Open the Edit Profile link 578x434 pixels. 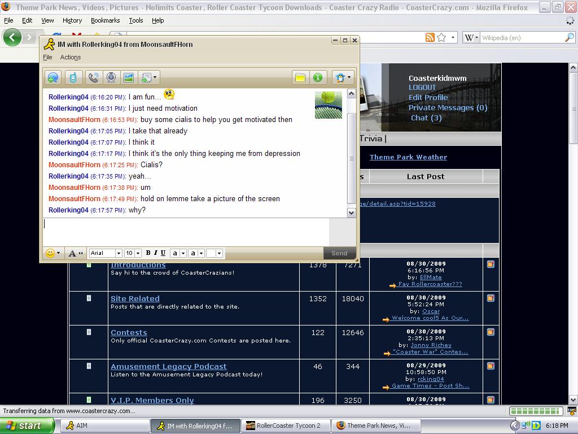point(428,97)
